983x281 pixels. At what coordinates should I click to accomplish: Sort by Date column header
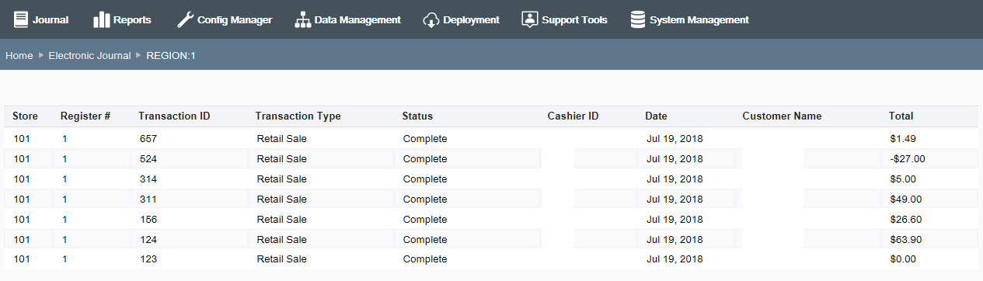[x=656, y=116]
